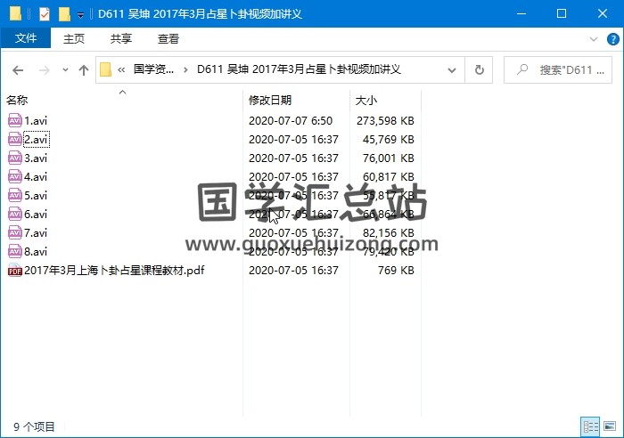Click the size 273,598 KB
The width and height of the screenshot is (624, 438).
(385, 120)
